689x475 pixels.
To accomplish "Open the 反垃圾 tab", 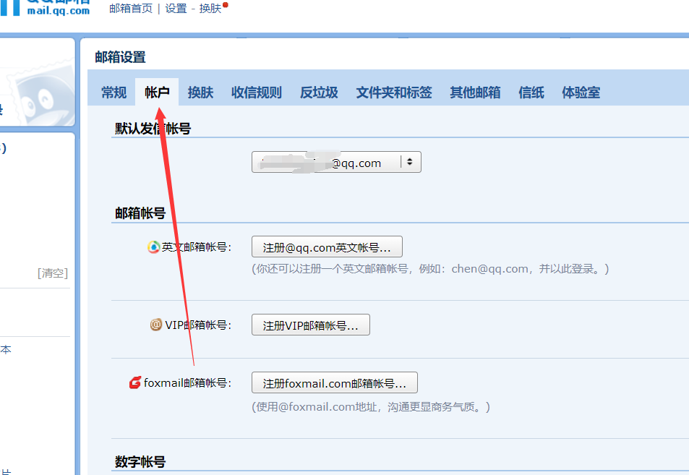I will pyautogui.click(x=319, y=93).
